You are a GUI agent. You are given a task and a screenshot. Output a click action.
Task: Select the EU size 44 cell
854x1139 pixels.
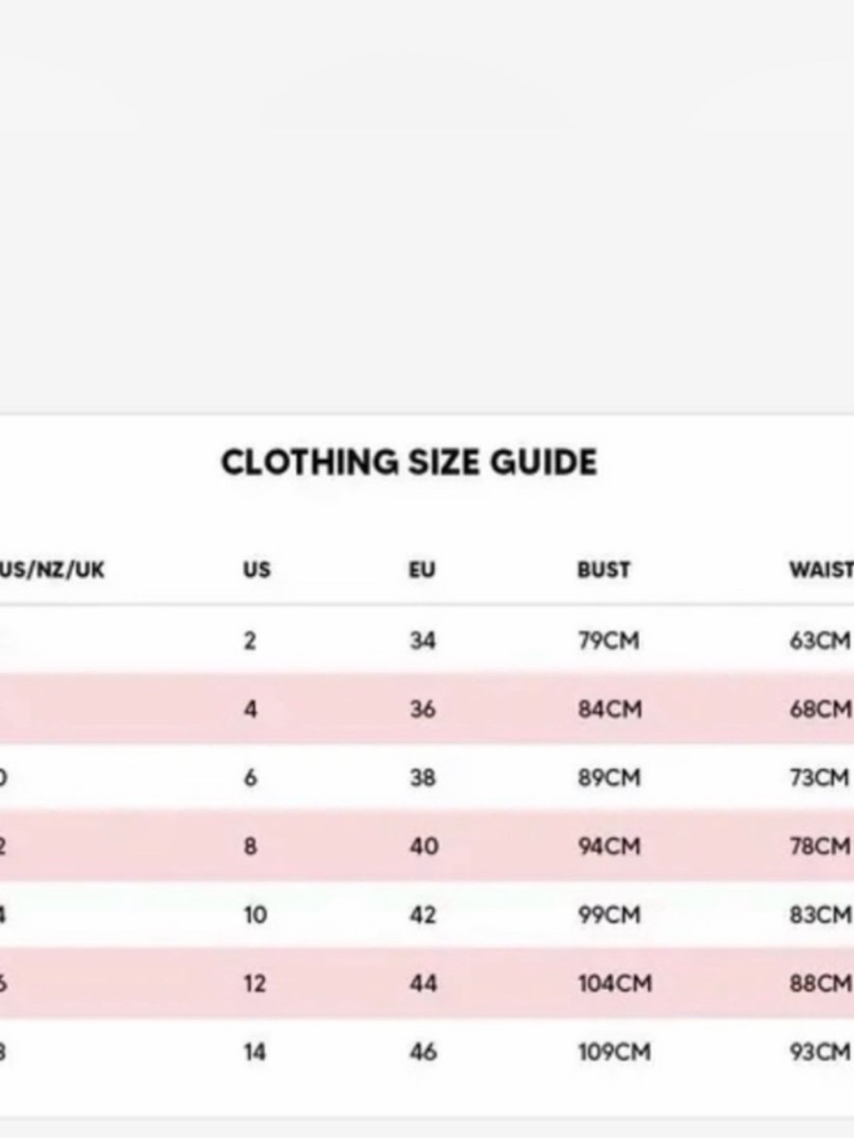[424, 983]
